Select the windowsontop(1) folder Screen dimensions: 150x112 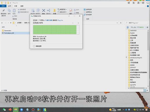point(135,58)
